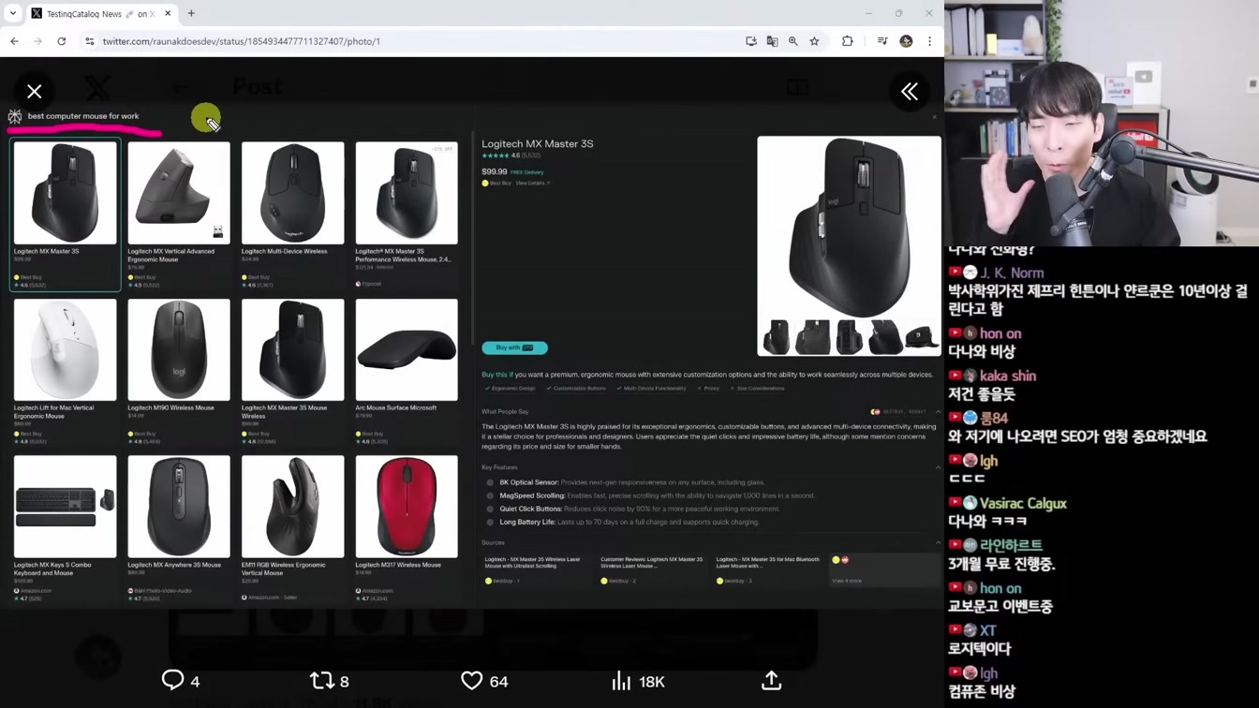Select Logitech MX Master 3S Performance Wireless card
Screen dimensions: 1259x708
(x=407, y=215)
